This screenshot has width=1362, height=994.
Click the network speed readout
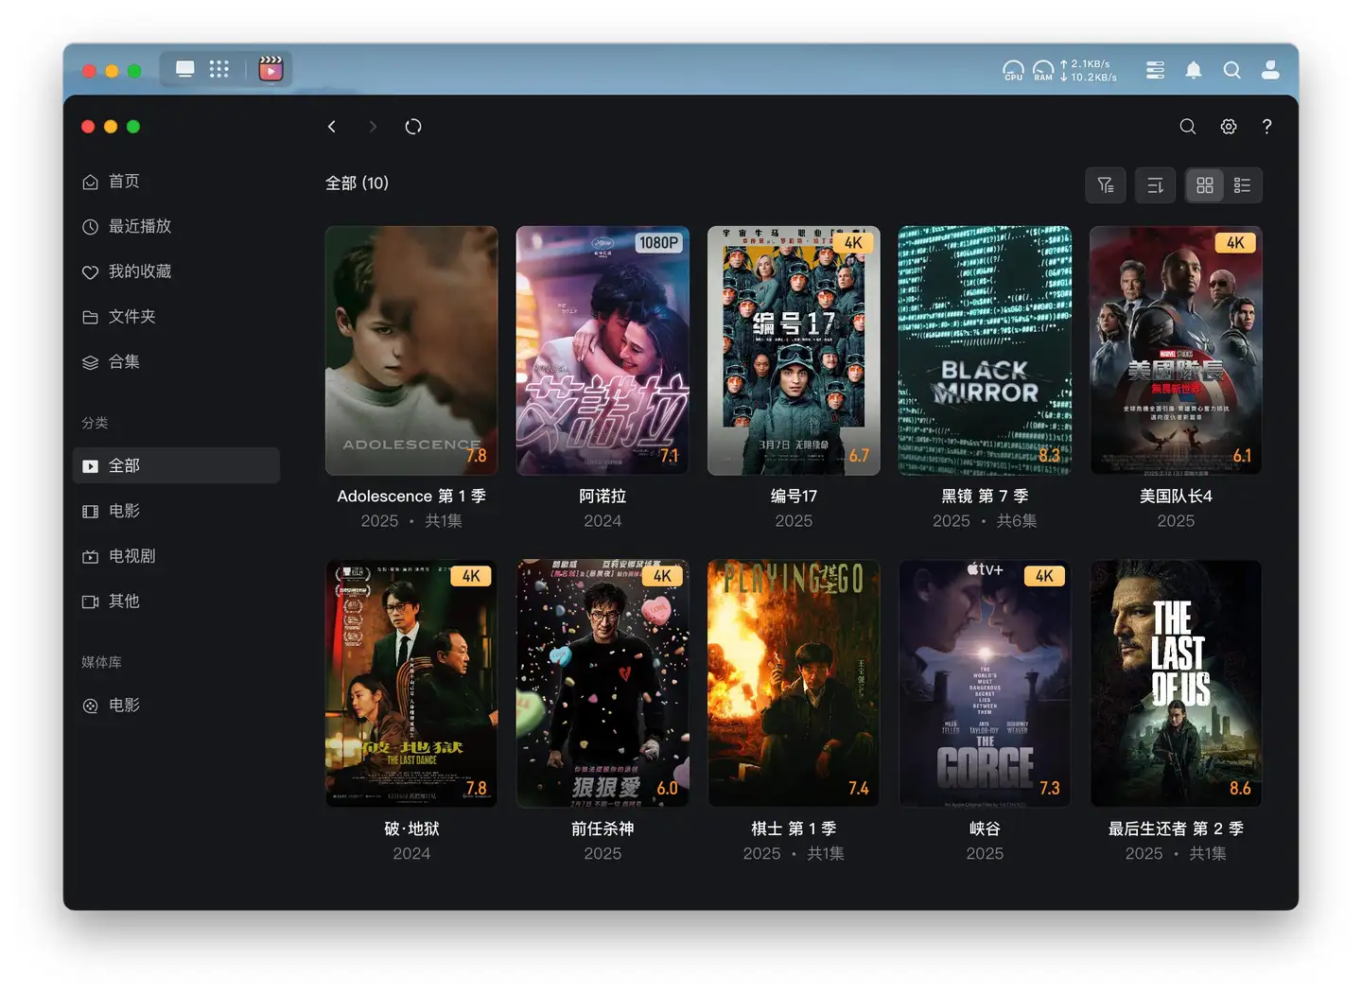click(x=1089, y=70)
